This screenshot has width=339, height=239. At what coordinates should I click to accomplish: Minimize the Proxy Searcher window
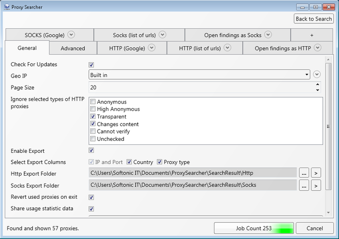click(302, 7)
